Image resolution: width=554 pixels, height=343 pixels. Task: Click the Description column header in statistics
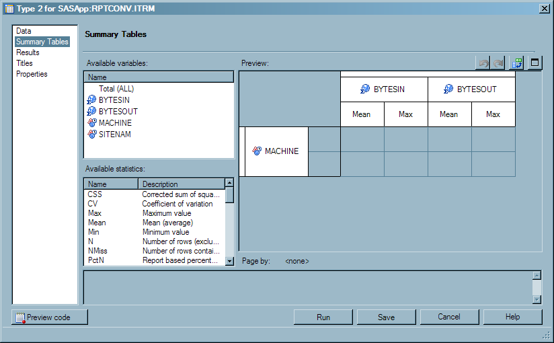182,184
